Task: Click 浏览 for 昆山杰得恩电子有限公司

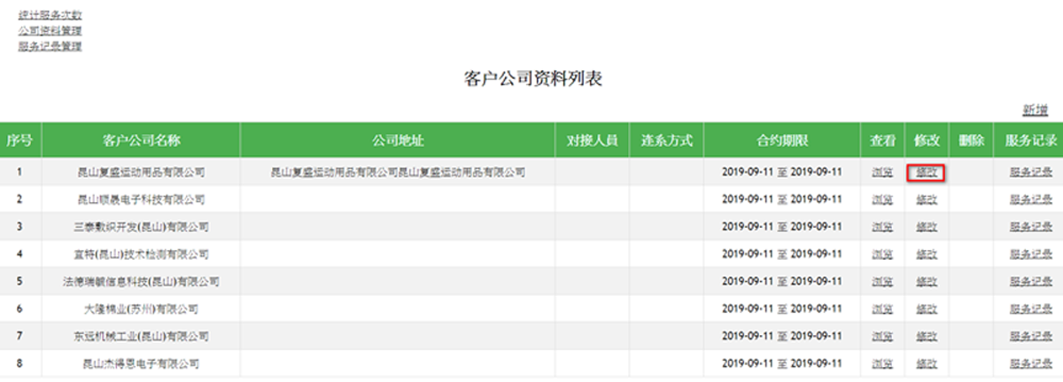Action: pyautogui.click(x=881, y=364)
